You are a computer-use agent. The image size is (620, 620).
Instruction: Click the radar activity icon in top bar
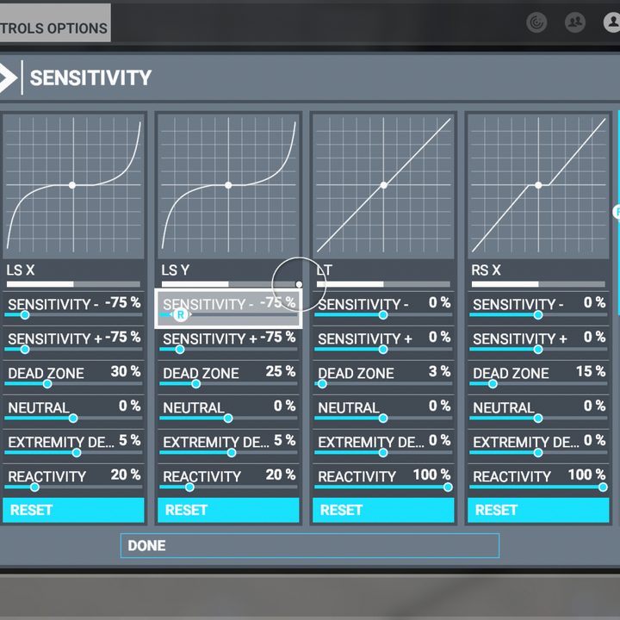pos(536,22)
